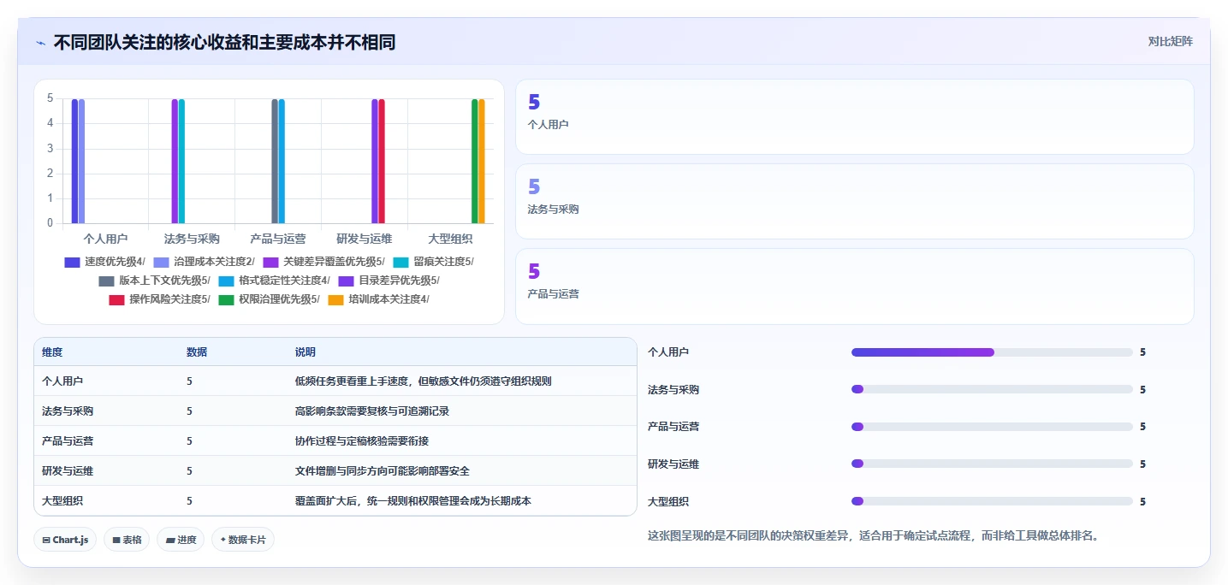Click the 法务与采购 label on the chart axis
Image resolution: width=1228 pixels, height=585 pixels.
click(x=192, y=239)
